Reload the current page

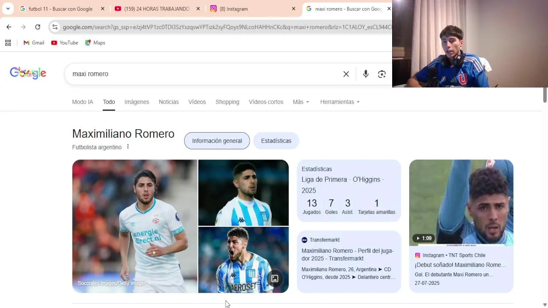[x=38, y=27]
